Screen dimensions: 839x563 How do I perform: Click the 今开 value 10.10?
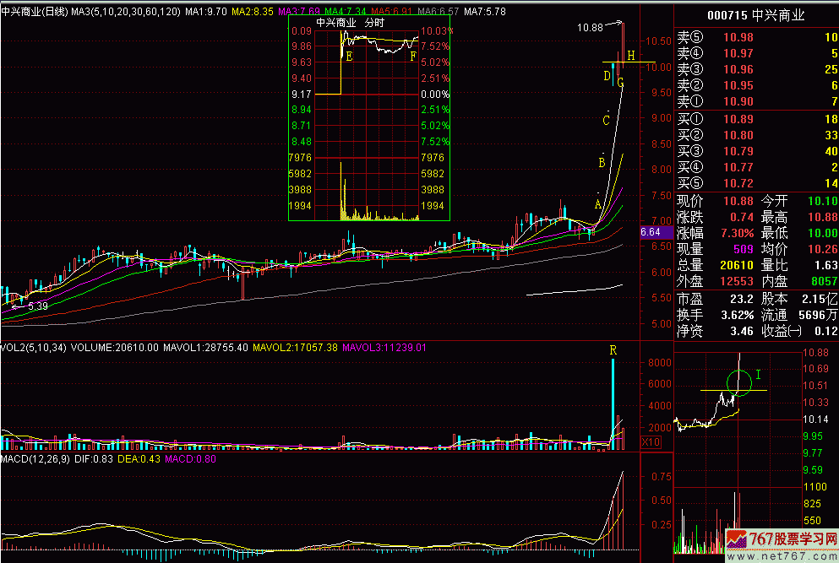(x=822, y=201)
